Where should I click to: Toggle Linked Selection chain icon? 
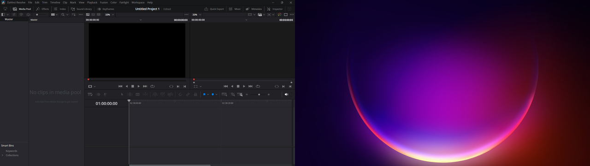pyautogui.click(x=188, y=94)
